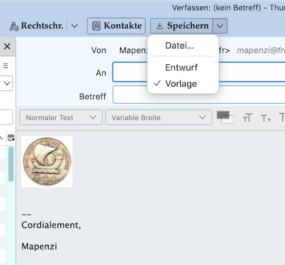Viewport: 285px width, 265px height.
Task: Click the decrease font size icon
Action: 266,119
